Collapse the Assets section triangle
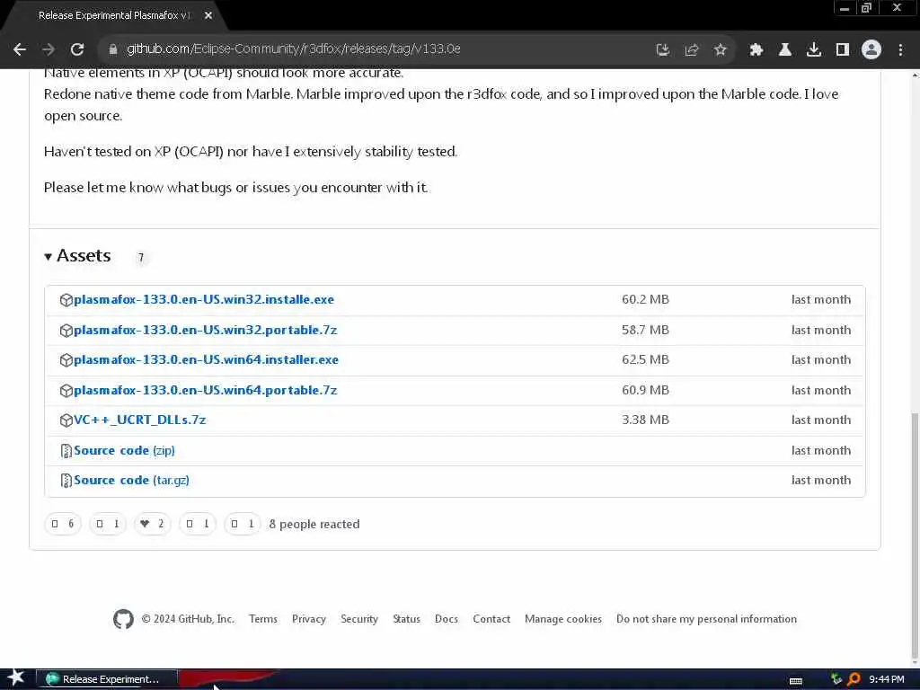920x690 pixels. click(x=49, y=256)
